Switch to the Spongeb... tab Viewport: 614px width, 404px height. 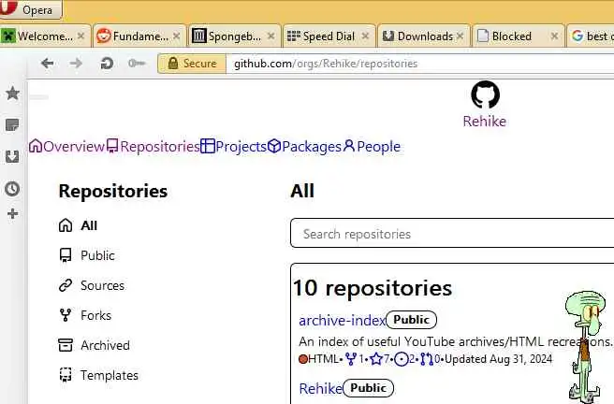234,36
